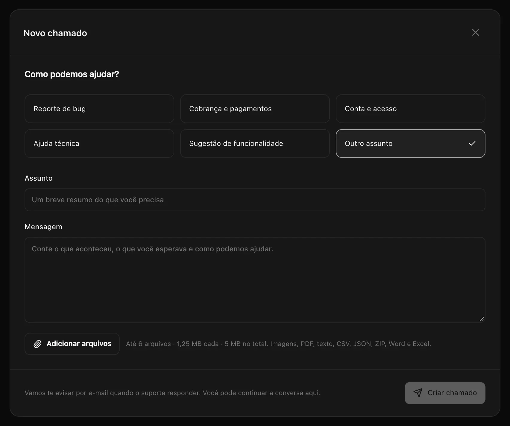Submit with Criar chamado button
The width and height of the screenshot is (510, 426).
point(445,393)
